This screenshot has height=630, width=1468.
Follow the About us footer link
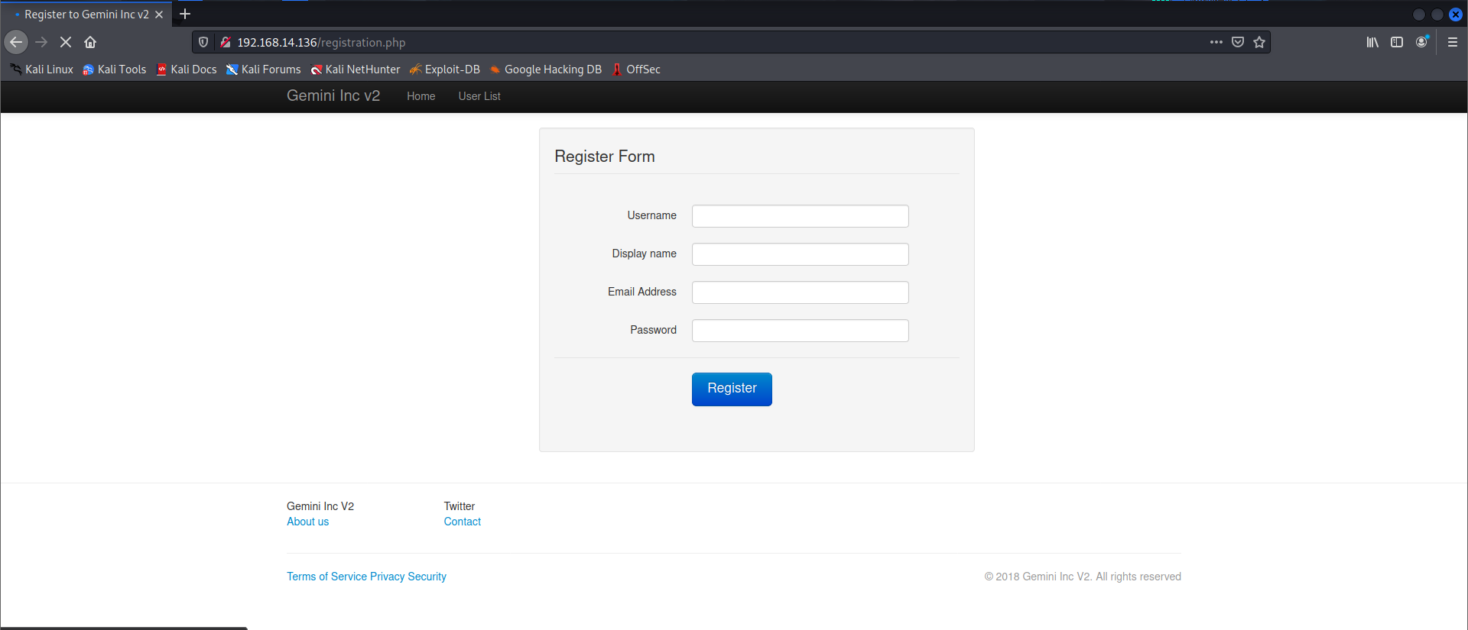point(307,522)
